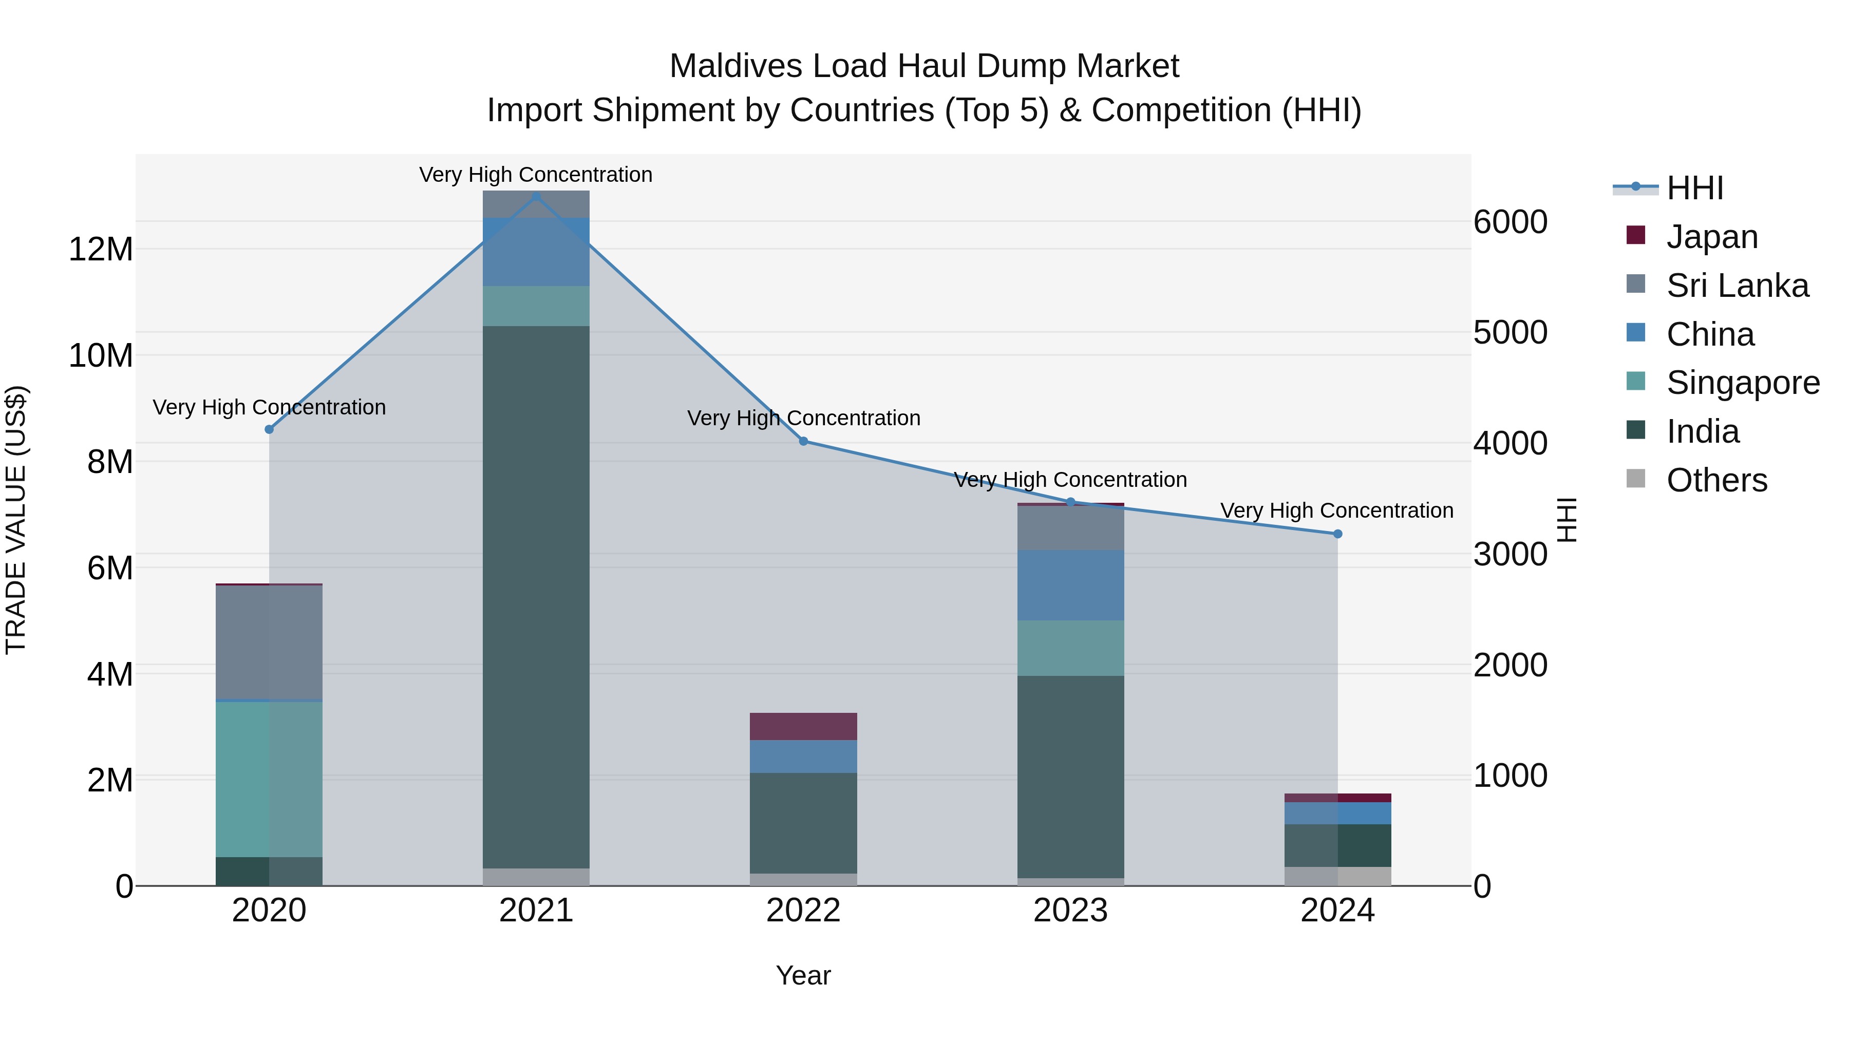
Task: Click the India dark green legend swatch
Action: (x=1636, y=429)
